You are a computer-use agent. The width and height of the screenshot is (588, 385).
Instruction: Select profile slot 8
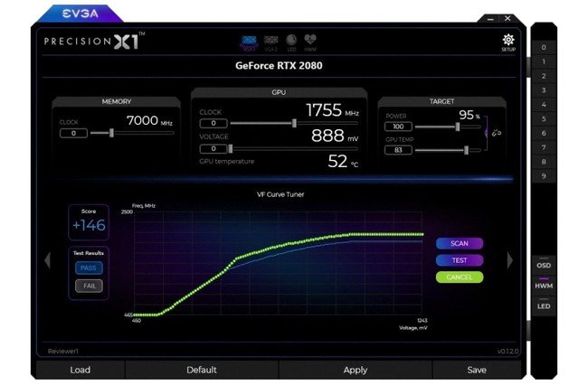click(544, 162)
